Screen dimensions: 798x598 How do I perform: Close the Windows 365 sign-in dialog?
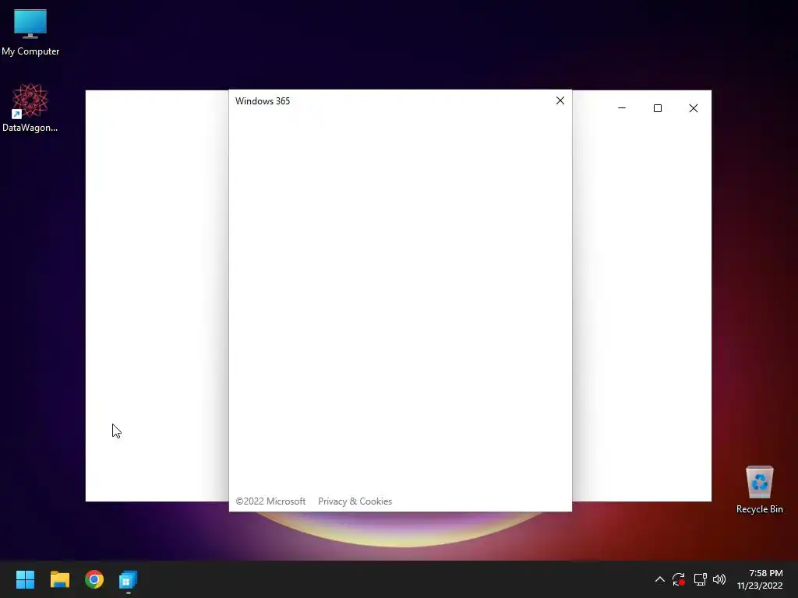click(x=560, y=100)
